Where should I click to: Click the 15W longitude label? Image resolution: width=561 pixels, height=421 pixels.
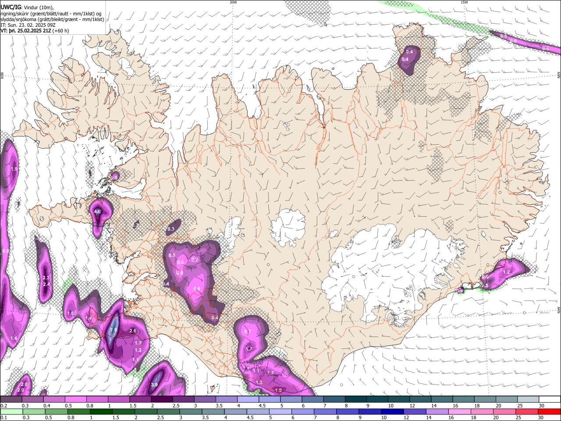(x=464, y=2)
